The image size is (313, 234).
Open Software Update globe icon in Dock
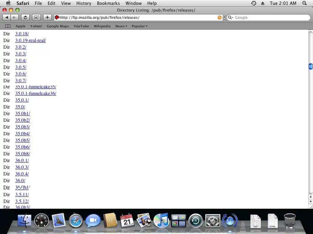click(x=230, y=221)
